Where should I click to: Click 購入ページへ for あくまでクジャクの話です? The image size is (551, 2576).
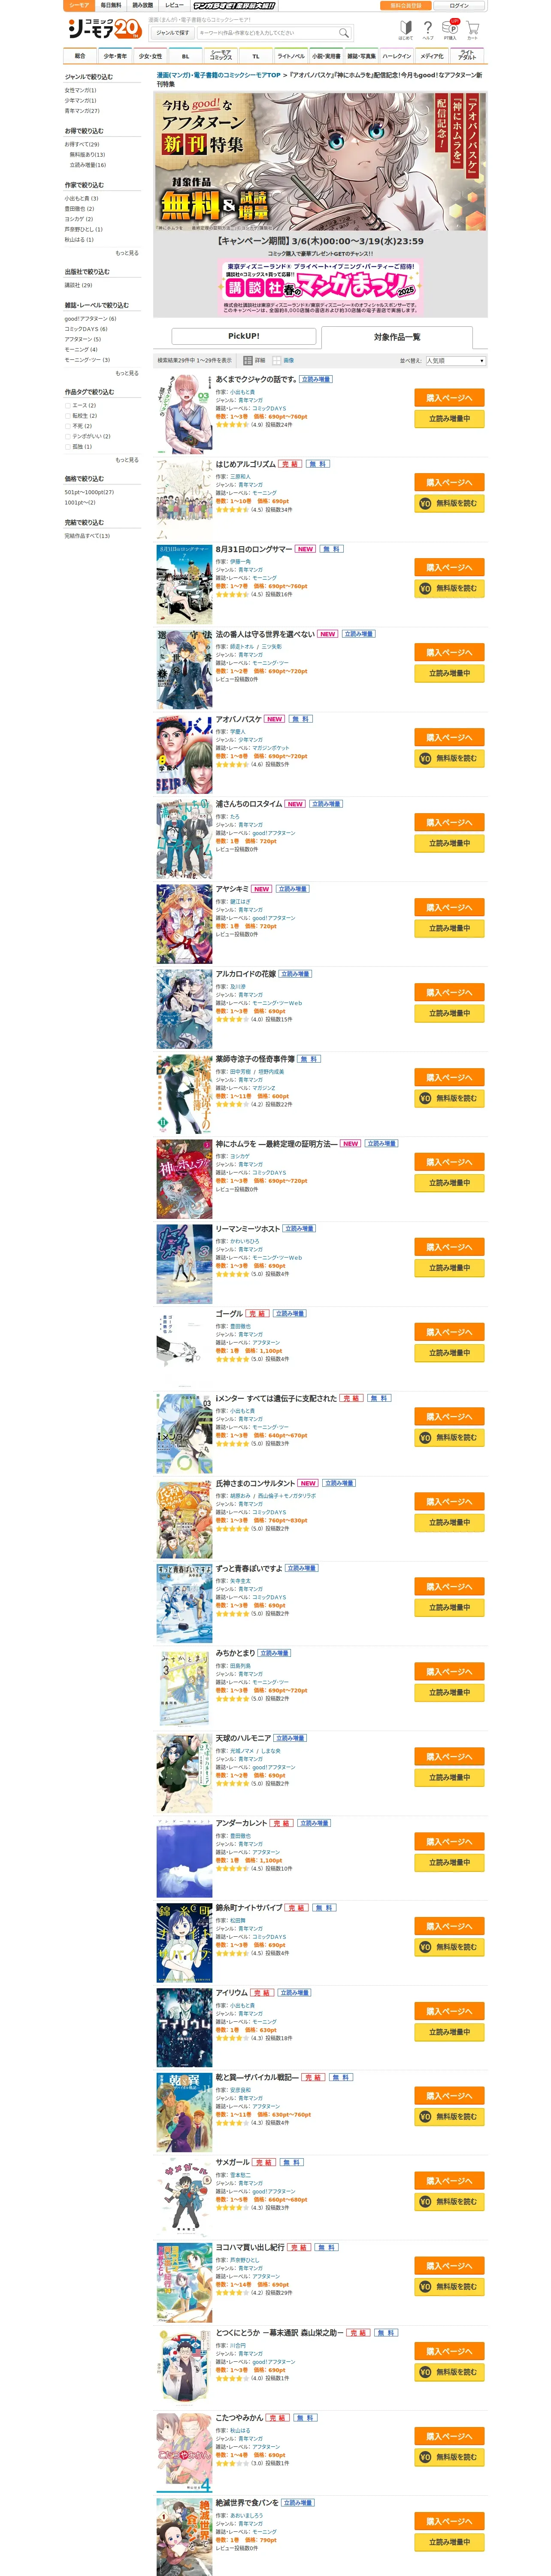coord(449,398)
